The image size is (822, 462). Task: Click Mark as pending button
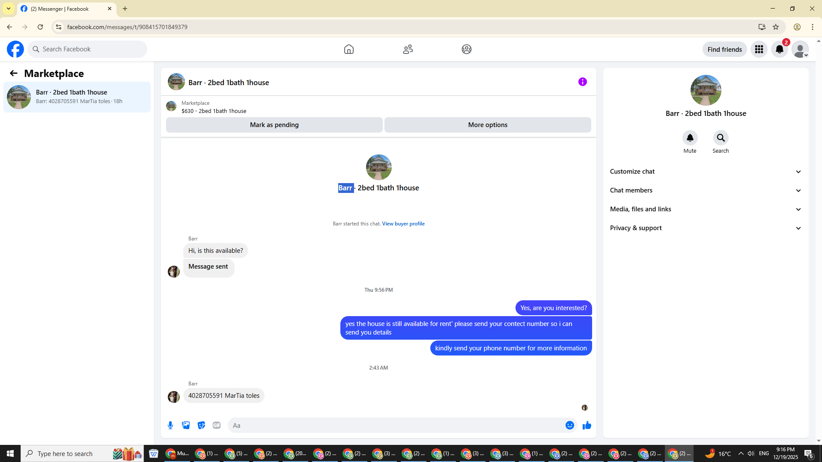click(274, 125)
